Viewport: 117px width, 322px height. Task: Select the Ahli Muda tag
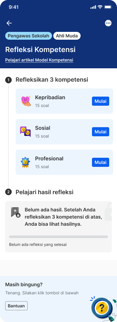67,36
